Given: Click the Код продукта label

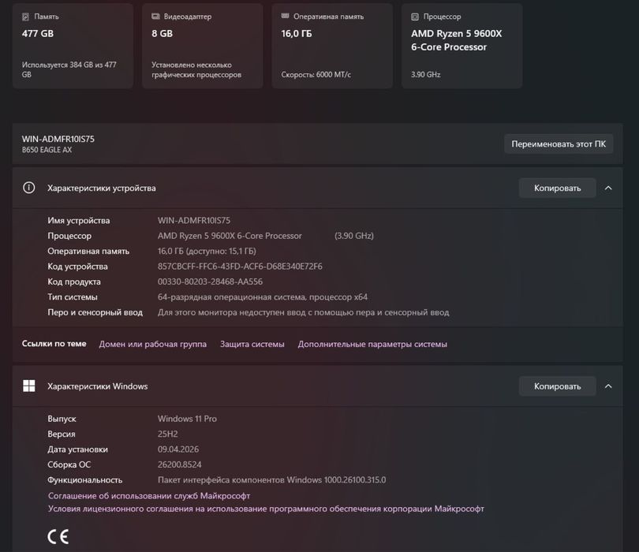Looking at the screenshot, I should click(74, 282).
